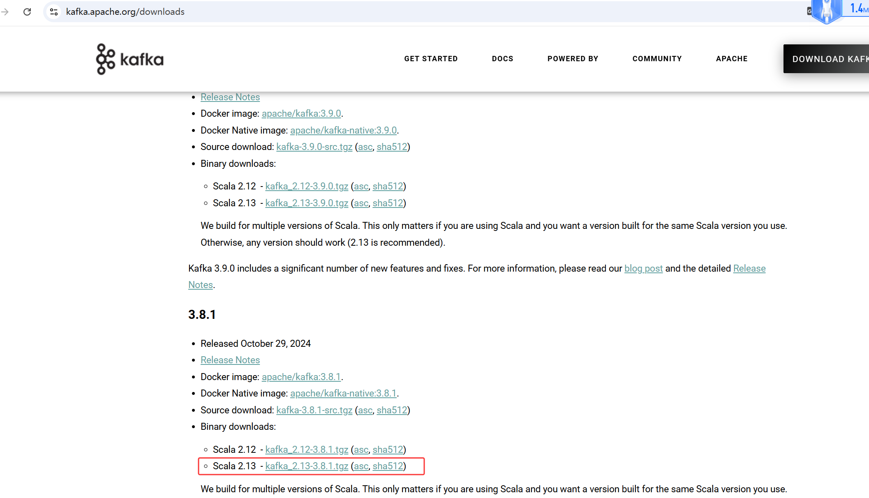Open sha512 checksum for 3.9.0 source

pyautogui.click(x=392, y=147)
